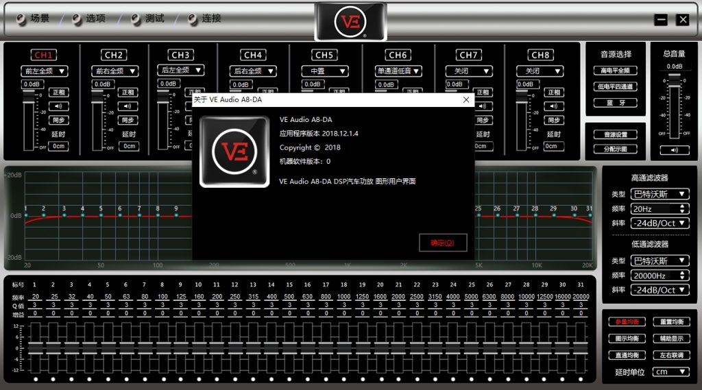Mute CH2 with speaker icon

128,106
